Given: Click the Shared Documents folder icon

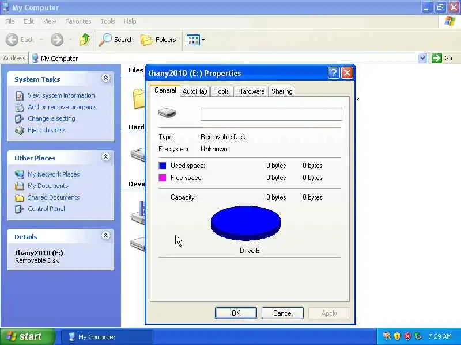Looking at the screenshot, I should click(x=20, y=198).
